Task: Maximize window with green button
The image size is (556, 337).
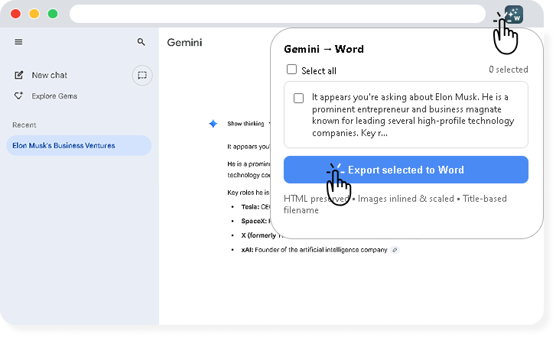Action: pos(53,14)
